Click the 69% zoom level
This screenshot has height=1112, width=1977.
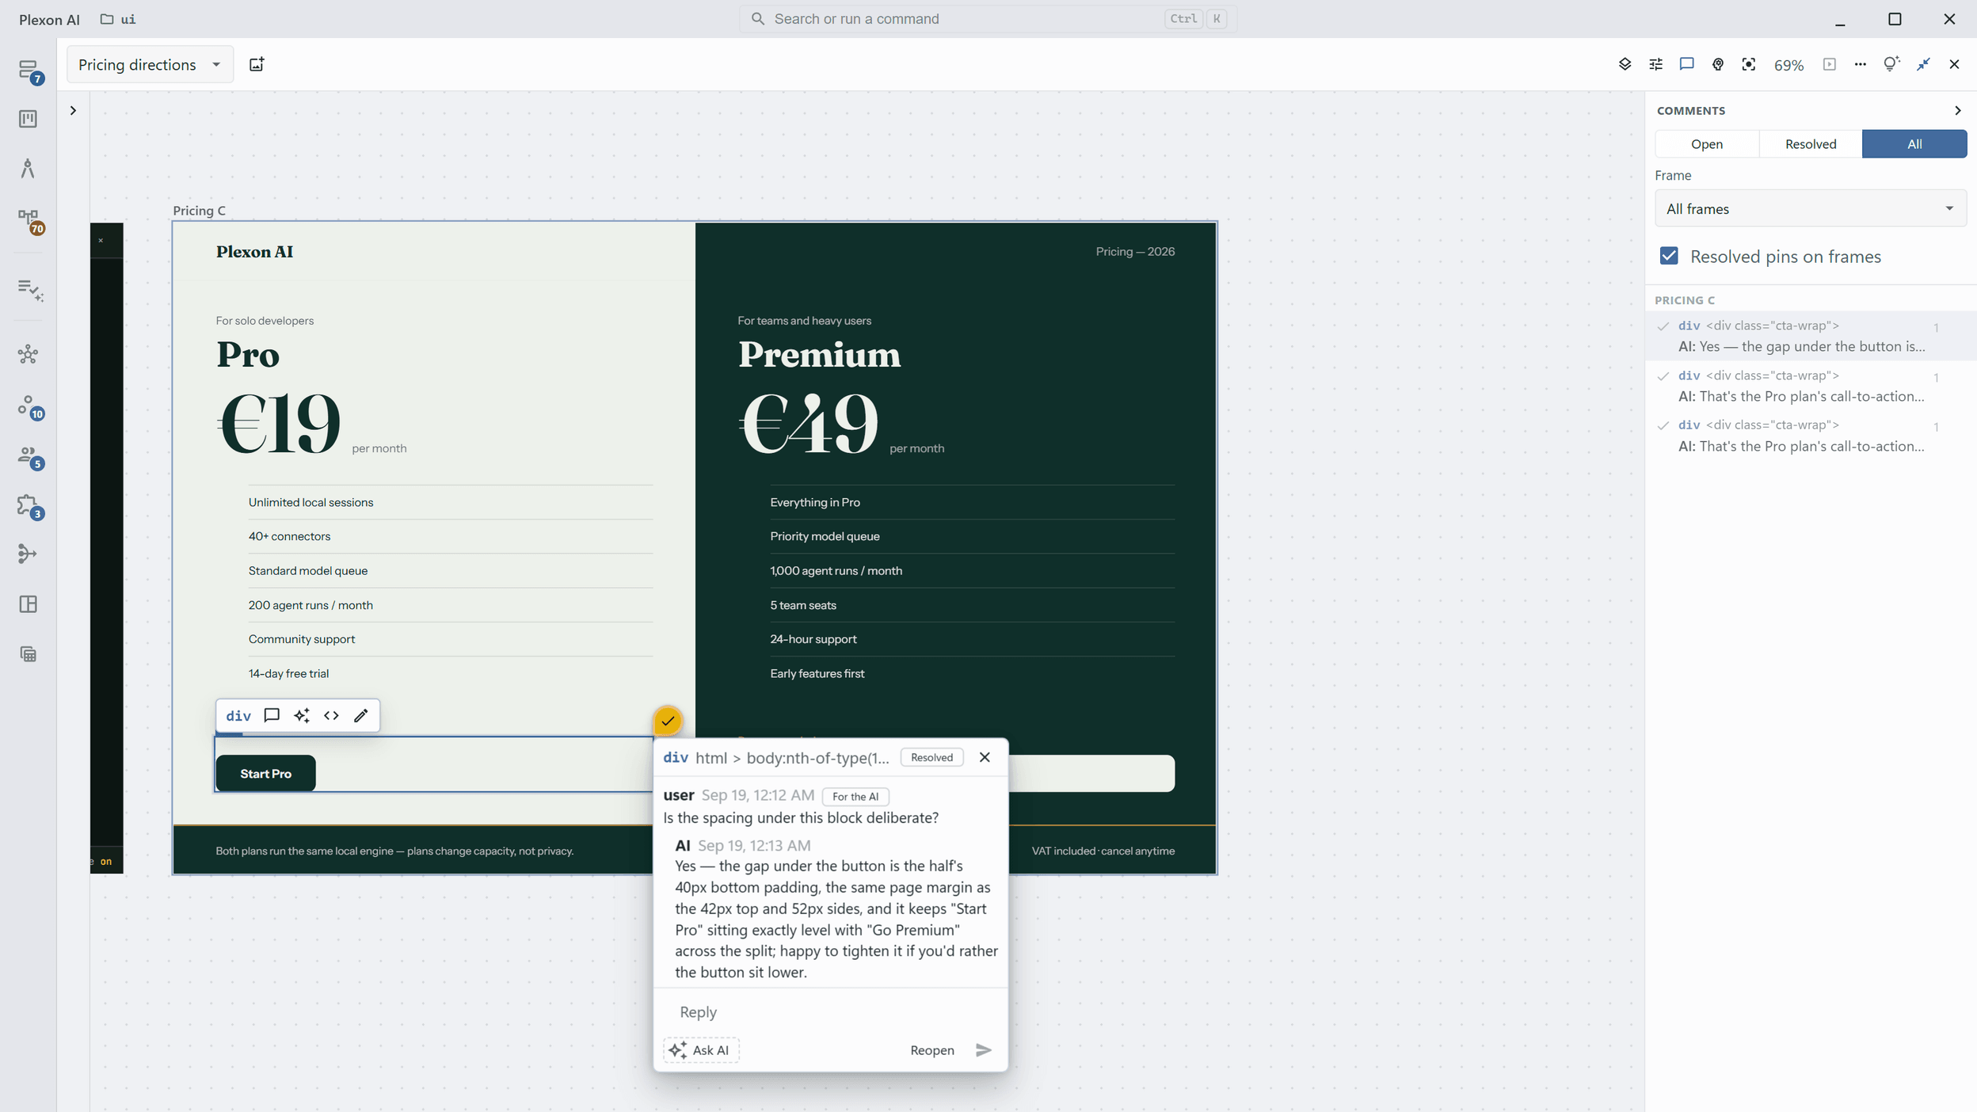pyautogui.click(x=1788, y=65)
